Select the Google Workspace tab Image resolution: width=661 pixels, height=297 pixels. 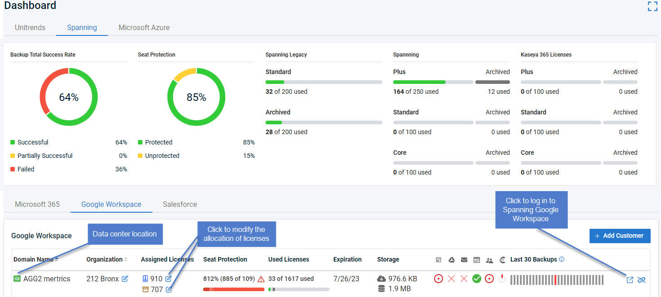[111, 204]
